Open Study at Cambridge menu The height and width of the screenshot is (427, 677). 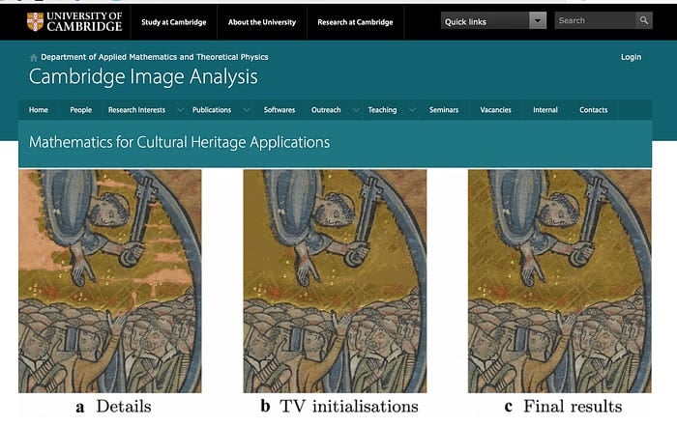(x=173, y=22)
